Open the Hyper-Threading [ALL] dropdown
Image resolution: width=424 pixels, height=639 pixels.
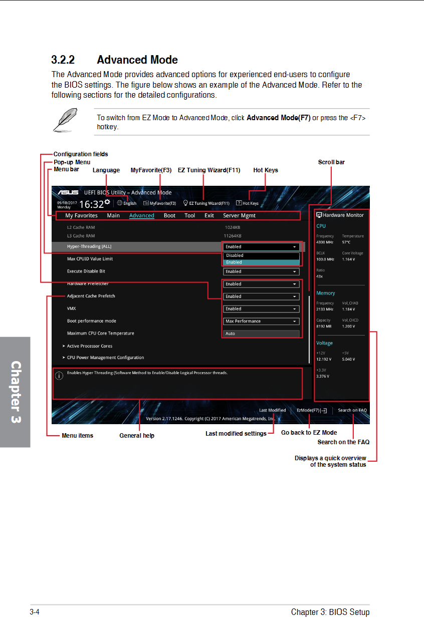pyautogui.click(x=262, y=247)
